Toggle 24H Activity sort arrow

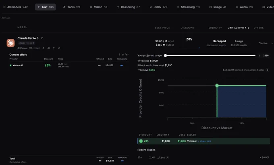[248, 28]
